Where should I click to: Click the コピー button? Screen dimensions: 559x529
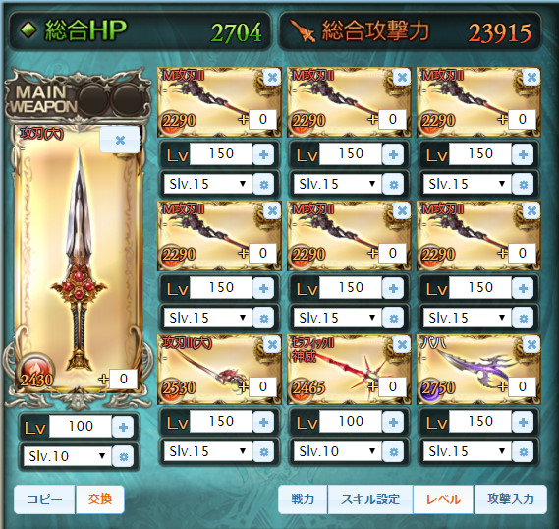coord(44,500)
